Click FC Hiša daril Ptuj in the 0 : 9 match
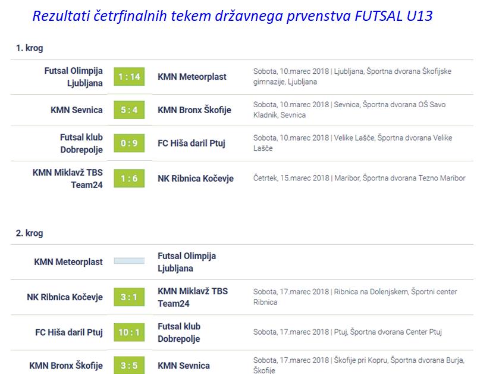Viewport: 477px width, 374px height. click(191, 144)
